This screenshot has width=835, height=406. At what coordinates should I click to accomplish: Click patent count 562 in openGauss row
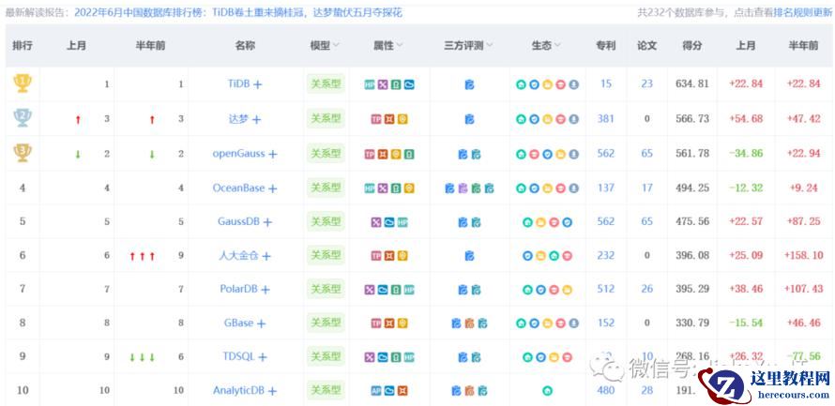pyautogui.click(x=606, y=153)
